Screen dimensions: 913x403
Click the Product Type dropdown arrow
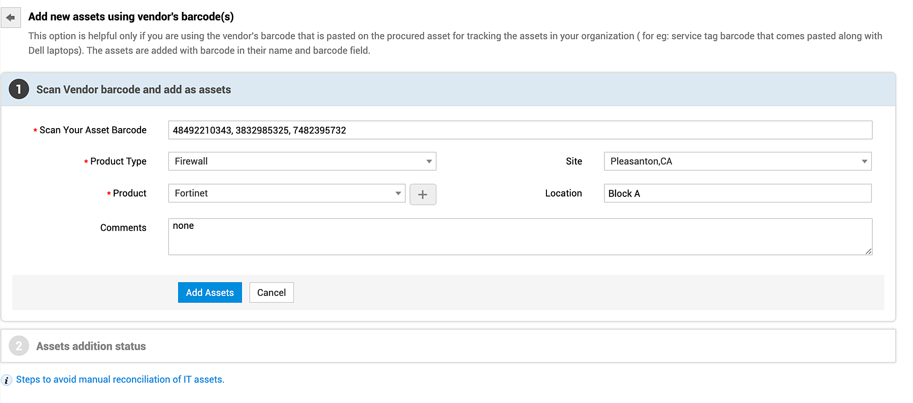[429, 161]
